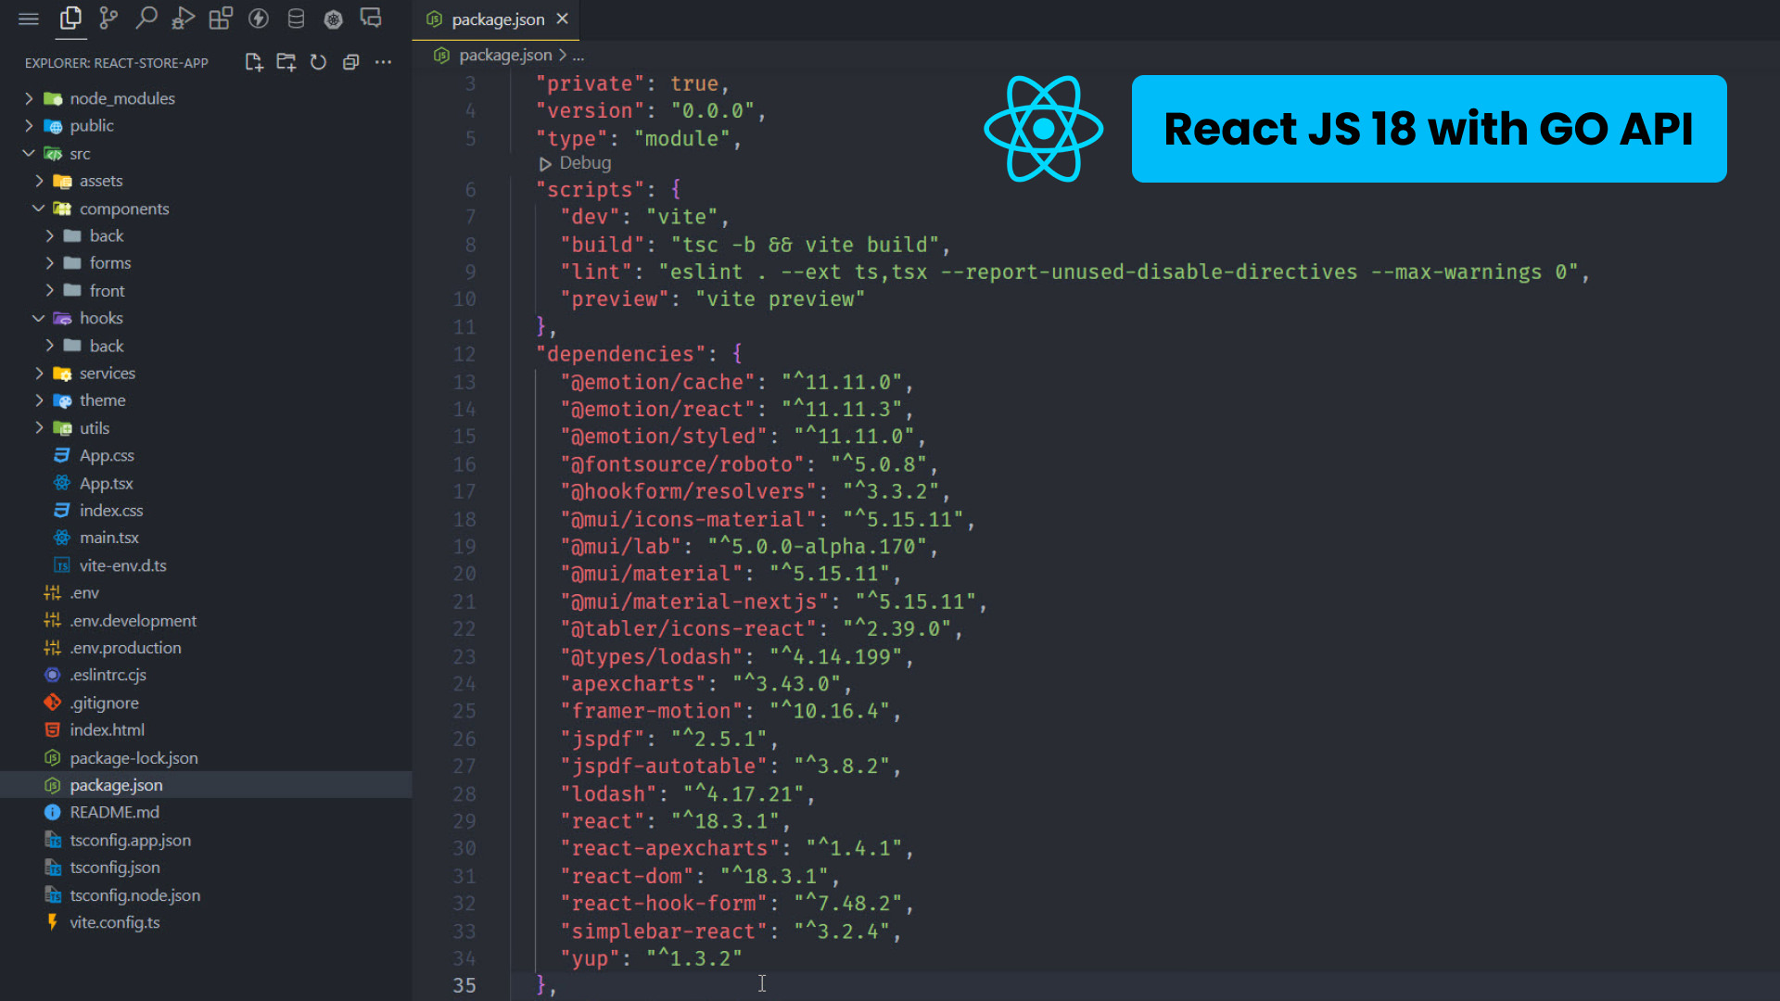Open main.tsx file
Image resolution: width=1780 pixels, height=1001 pixels.
108,538
